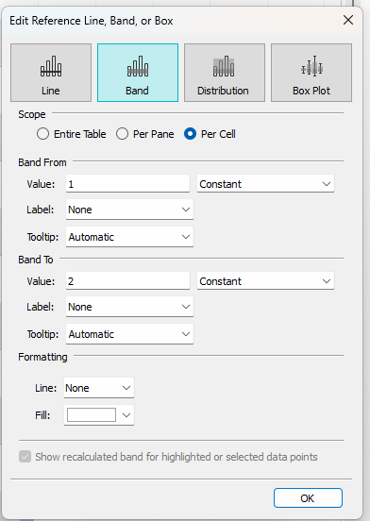Open the Band To Tooltip dropdown
This screenshot has width=370, height=521.
(x=129, y=334)
